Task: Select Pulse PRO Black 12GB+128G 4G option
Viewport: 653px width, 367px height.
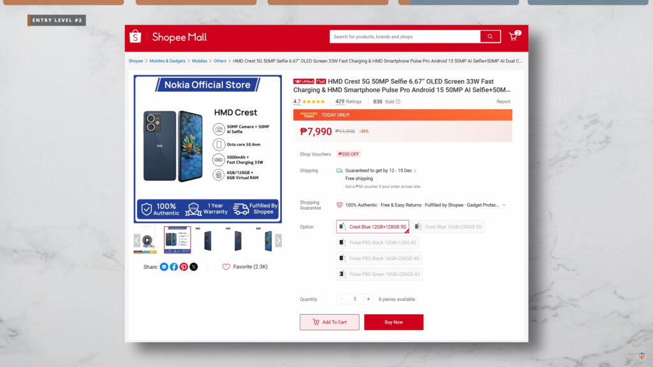Action: point(378,243)
